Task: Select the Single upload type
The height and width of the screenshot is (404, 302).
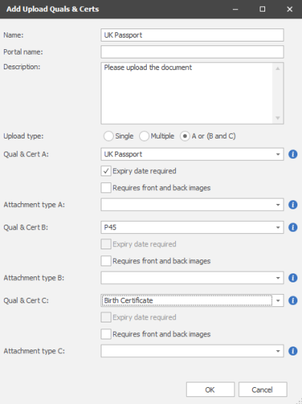Action: tap(108, 136)
